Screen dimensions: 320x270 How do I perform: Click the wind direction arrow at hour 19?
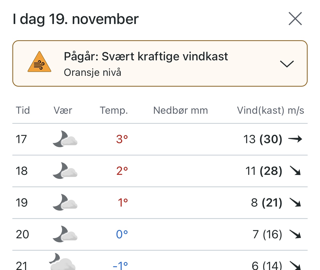[x=295, y=202]
